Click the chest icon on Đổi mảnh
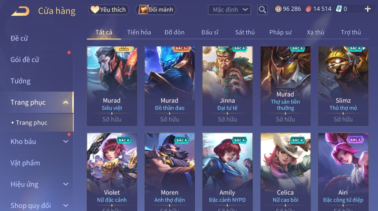The image size is (378, 211). click(143, 10)
